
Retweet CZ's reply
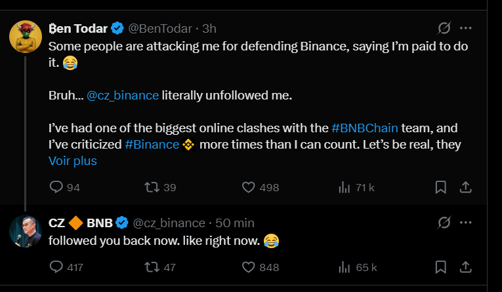[x=152, y=267]
